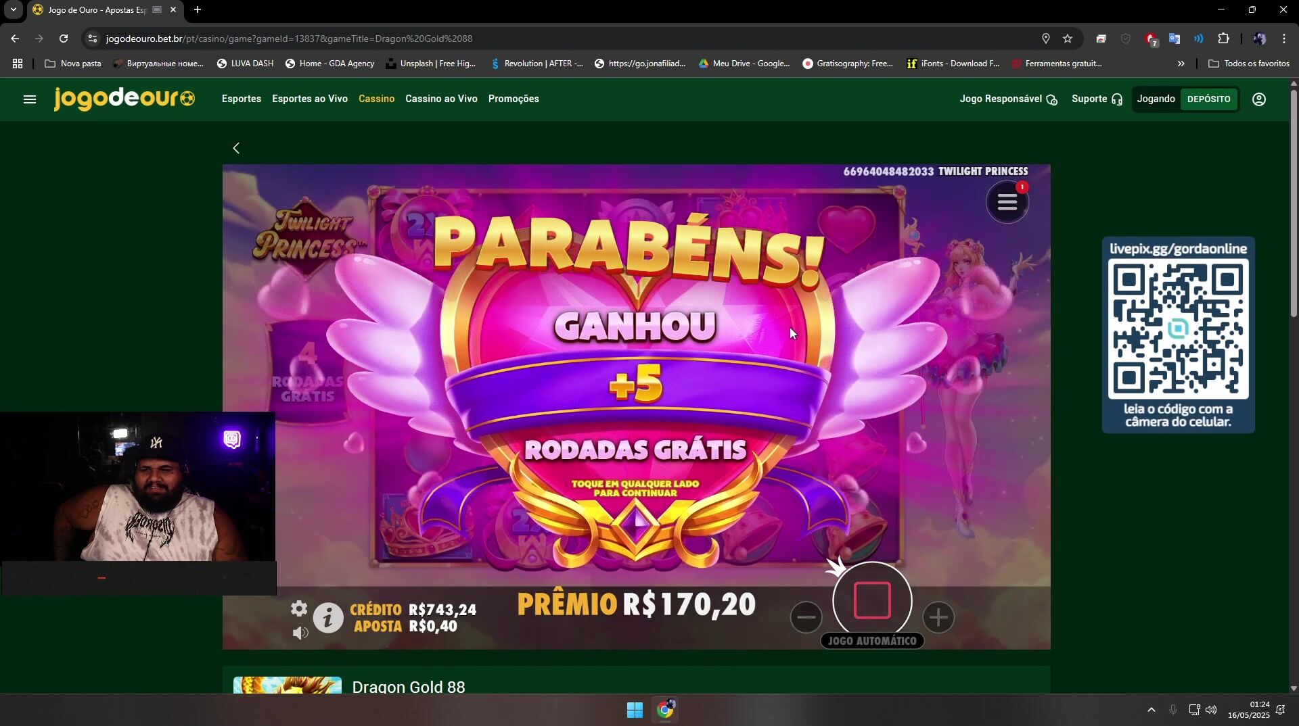Open the game info button
This screenshot has width=1299, height=726.
click(328, 618)
